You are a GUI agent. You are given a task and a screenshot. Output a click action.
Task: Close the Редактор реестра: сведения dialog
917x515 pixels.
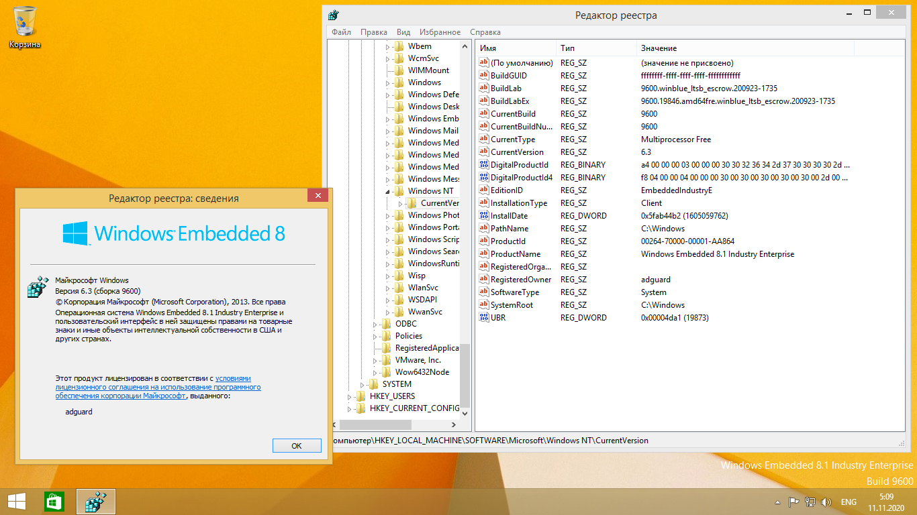318,196
